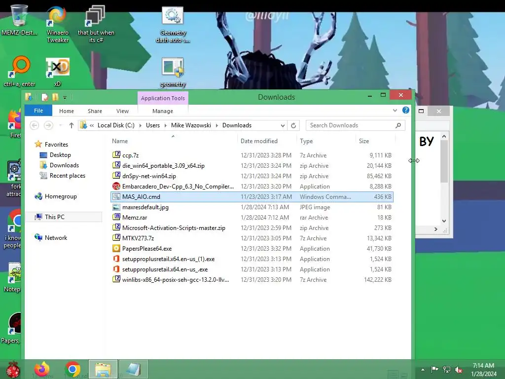The width and height of the screenshot is (505, 379).
Task: Open the xD (HxD) desktop shortcut
Action: (57, 72)
